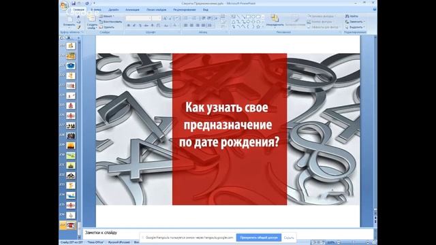This screenshot has width=436, height=245.
Task: Select slide thumbnail 237 in the panel
Action: coord(71,225)
